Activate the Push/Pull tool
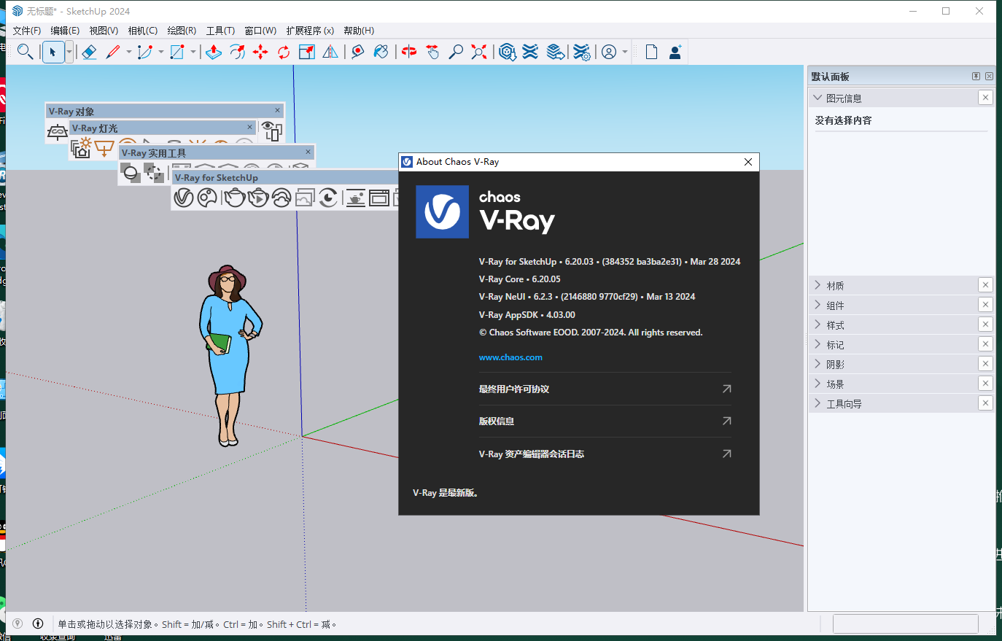Image resolution: width=1002 pixels, height=641 pixels. pos(214,52)
